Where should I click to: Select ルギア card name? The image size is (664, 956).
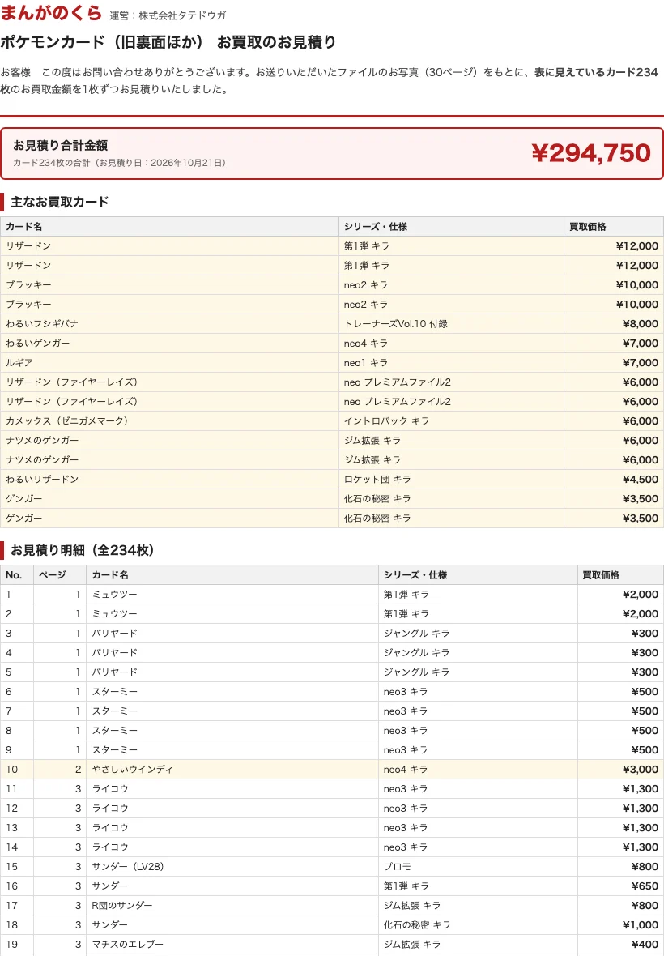click(x=19, y=363)
